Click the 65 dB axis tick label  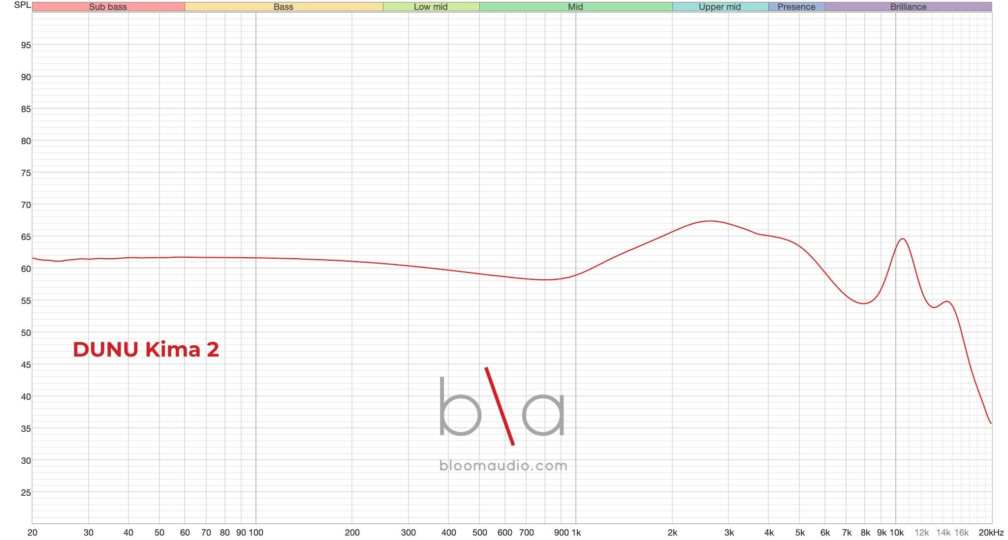tap(26, 237)
